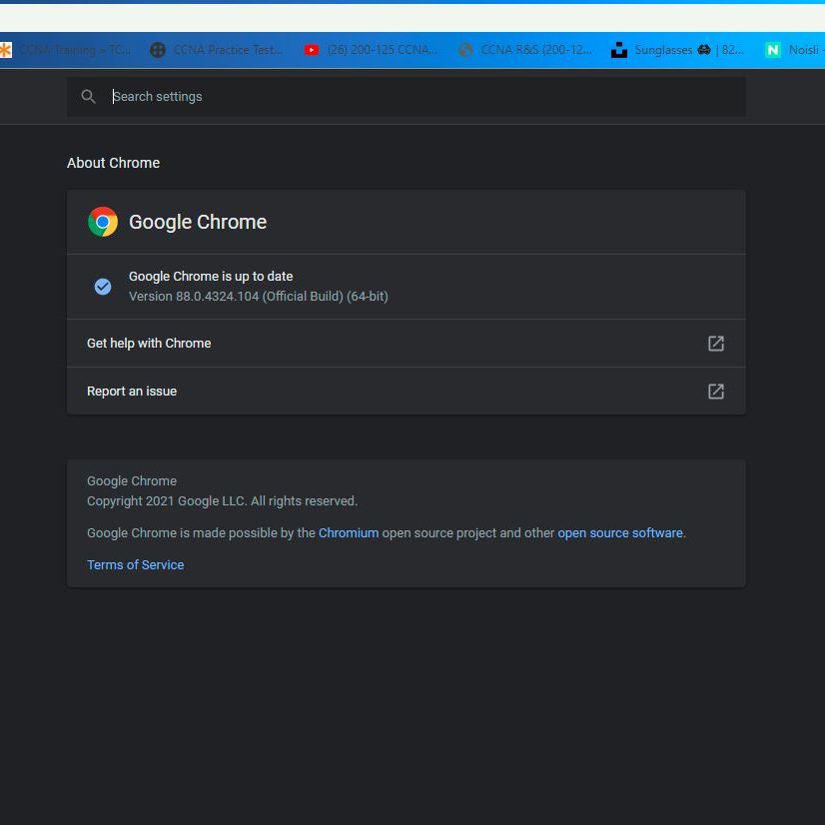Open the Noisli bookmark

(x=794, y=50)
